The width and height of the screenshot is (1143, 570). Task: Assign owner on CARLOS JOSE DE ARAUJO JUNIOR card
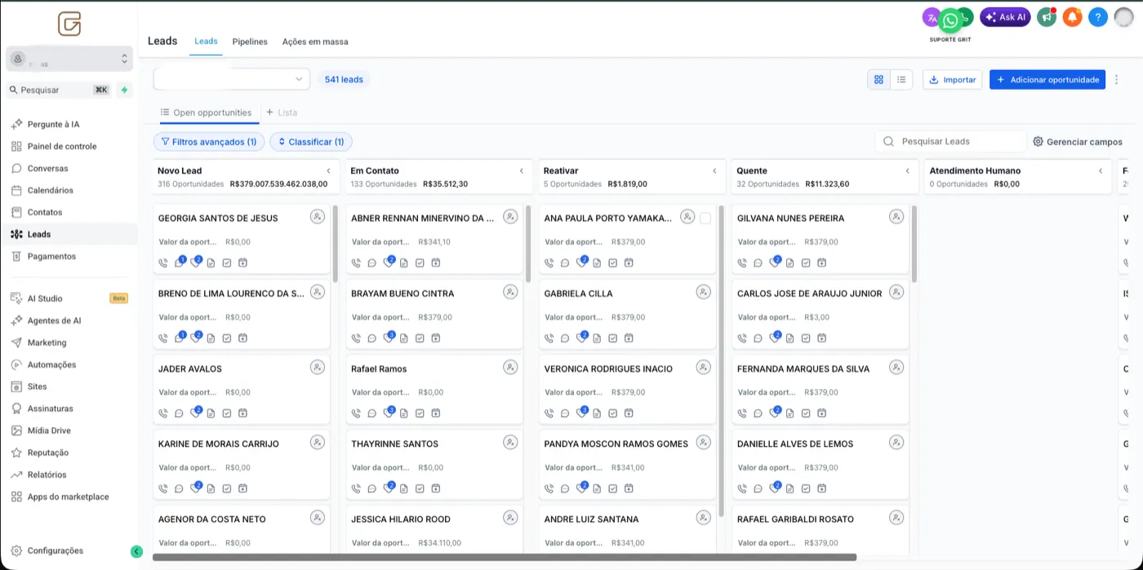point(896,292)
